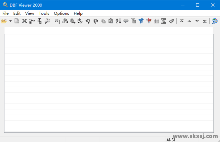Click the Copy icon in toolbar
220x142 pixels.
pos(103,21)
